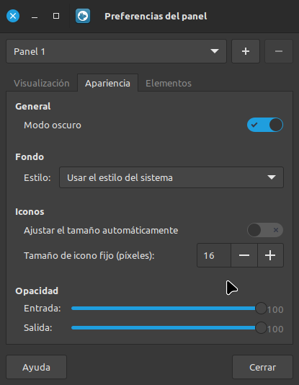Viewport: 299px width, 385px height.
Task: Minimize the panel preferences window
Action: (35, 16)
